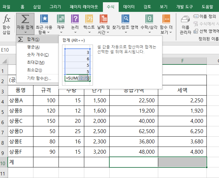Select the cell containing 62,500
This screenshot has height=178, width=219.
coord(134,131)
